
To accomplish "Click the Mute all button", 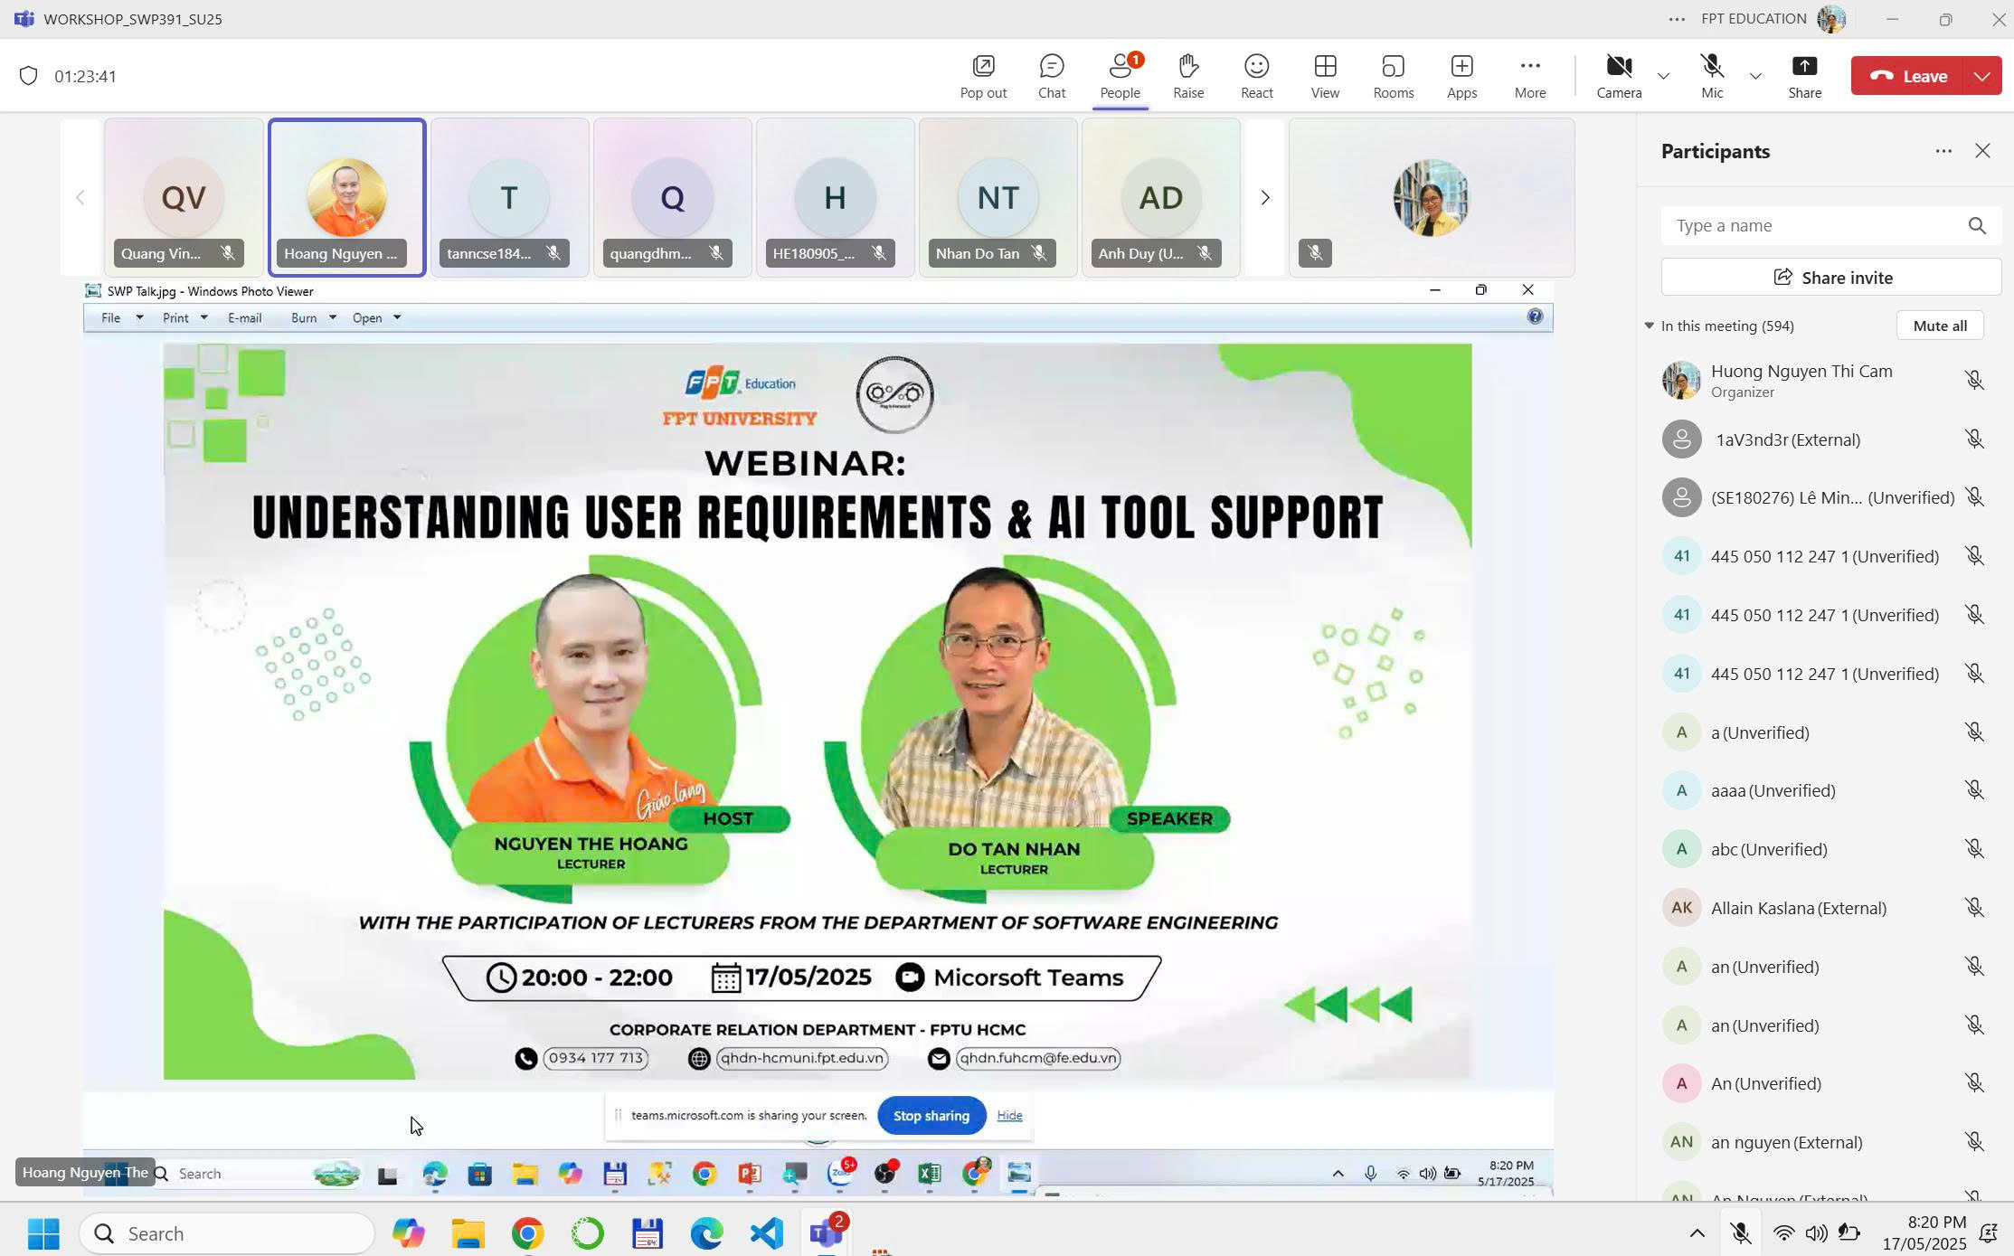I will pos(1939,326).
